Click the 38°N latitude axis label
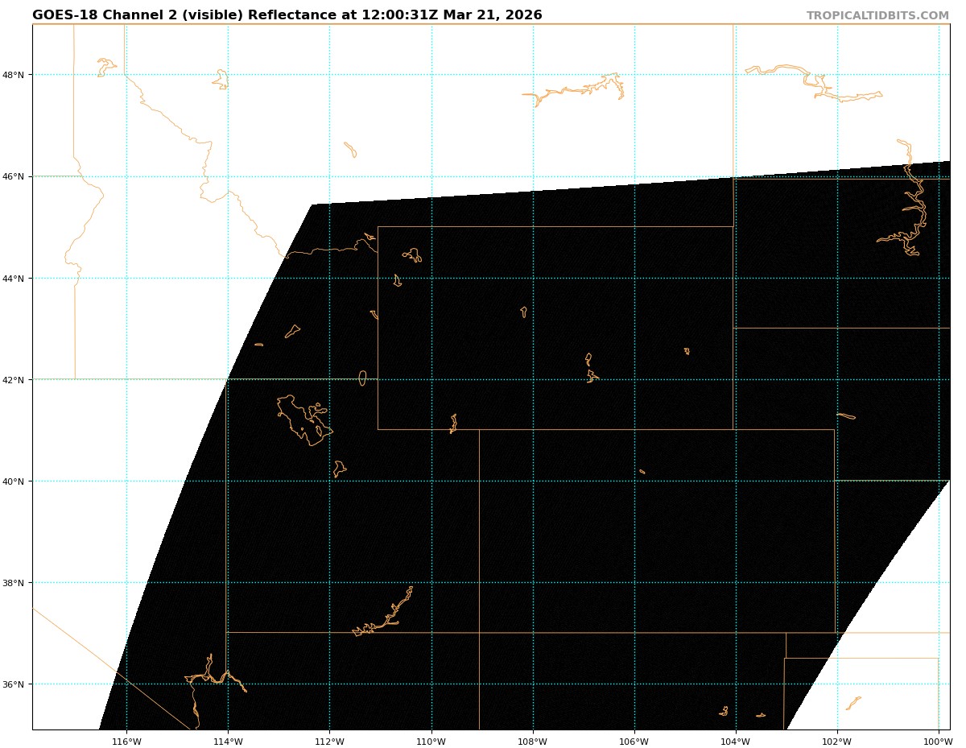This screenshot has width=966, height=748. (17, 583)
